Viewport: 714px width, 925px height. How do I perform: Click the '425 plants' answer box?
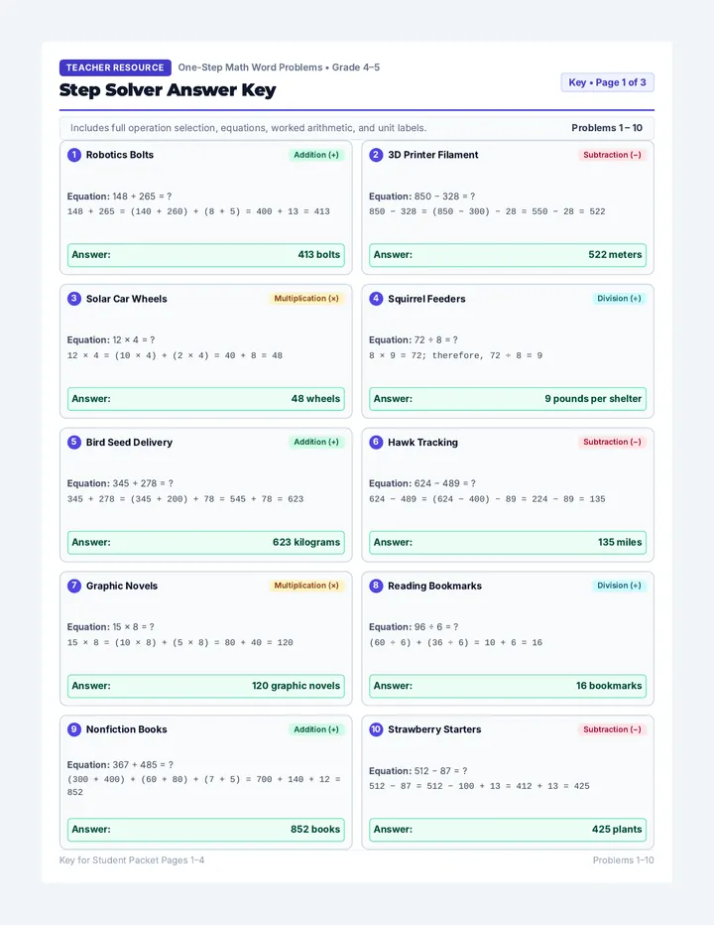tap(508, 830)
